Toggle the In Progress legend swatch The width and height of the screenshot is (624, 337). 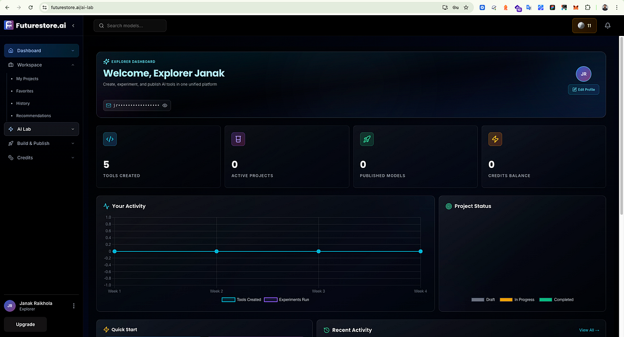(506, 299)
